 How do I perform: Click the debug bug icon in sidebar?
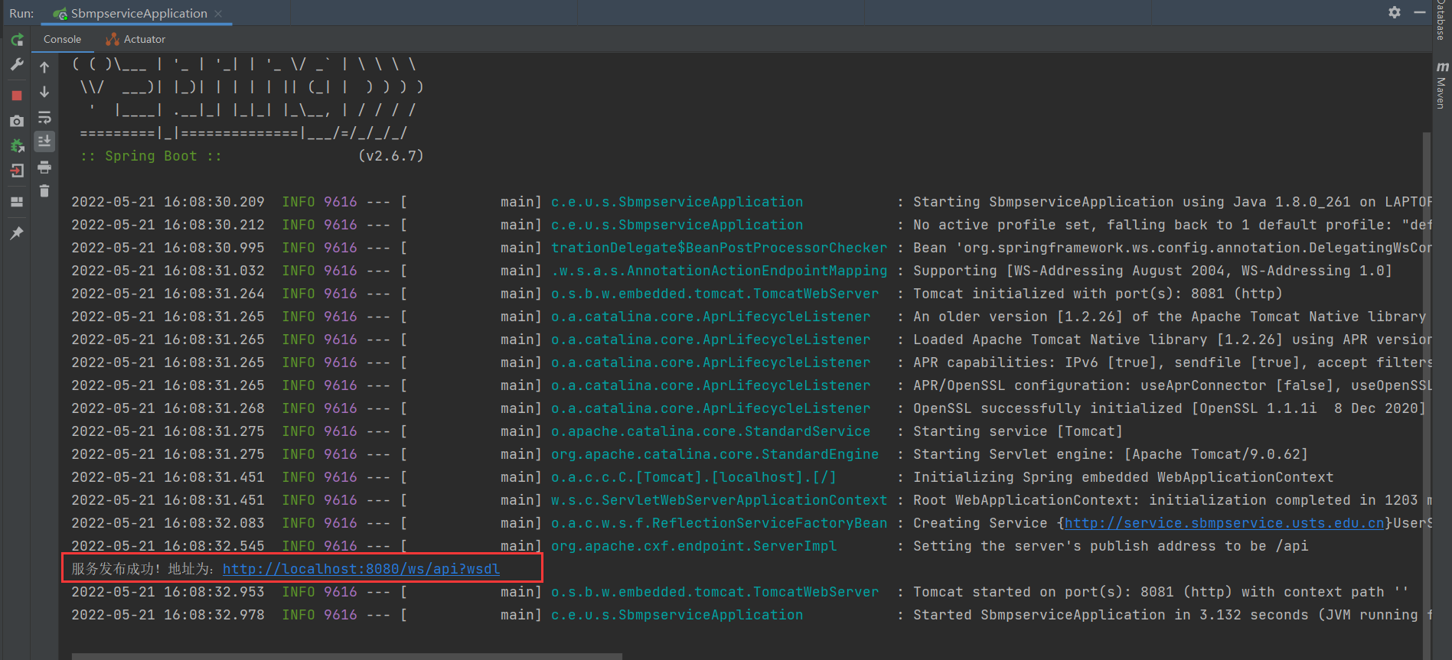point(17,145)
